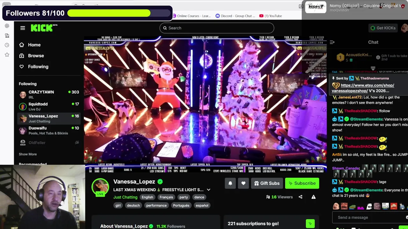Screen dimensions: 408x229
Task: Click the Nomy Cocaine media notification
Action: [355, 8]
